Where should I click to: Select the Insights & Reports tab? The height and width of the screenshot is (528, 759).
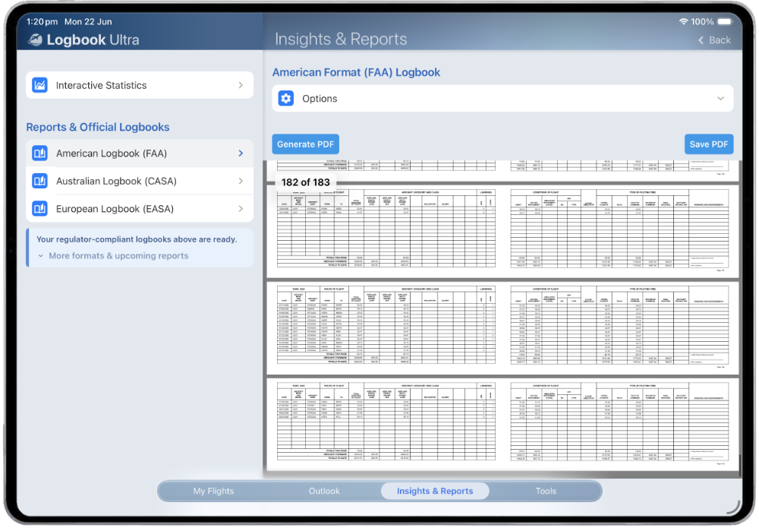(435, 492)
